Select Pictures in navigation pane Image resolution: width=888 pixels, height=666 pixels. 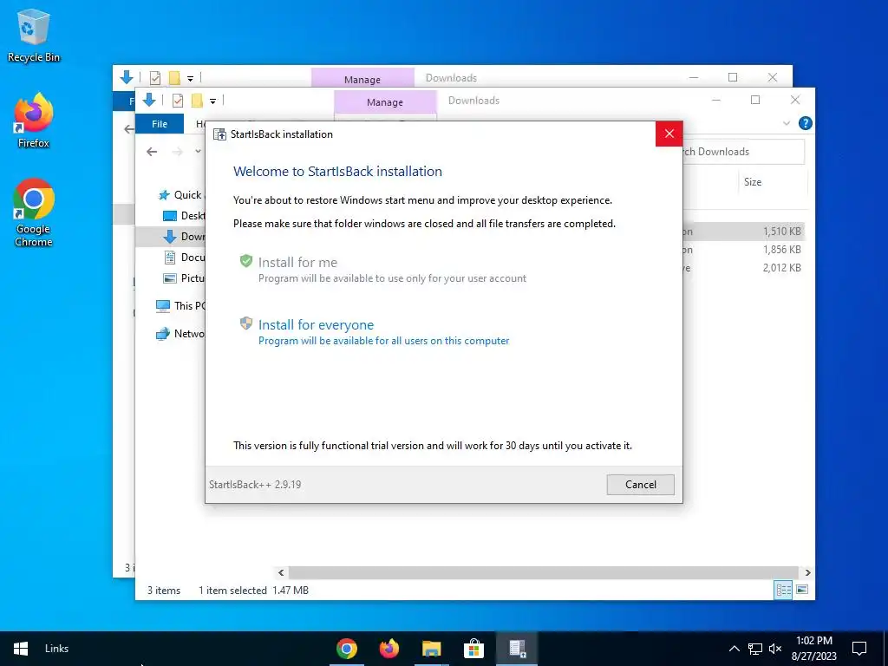tap(184, 278)
